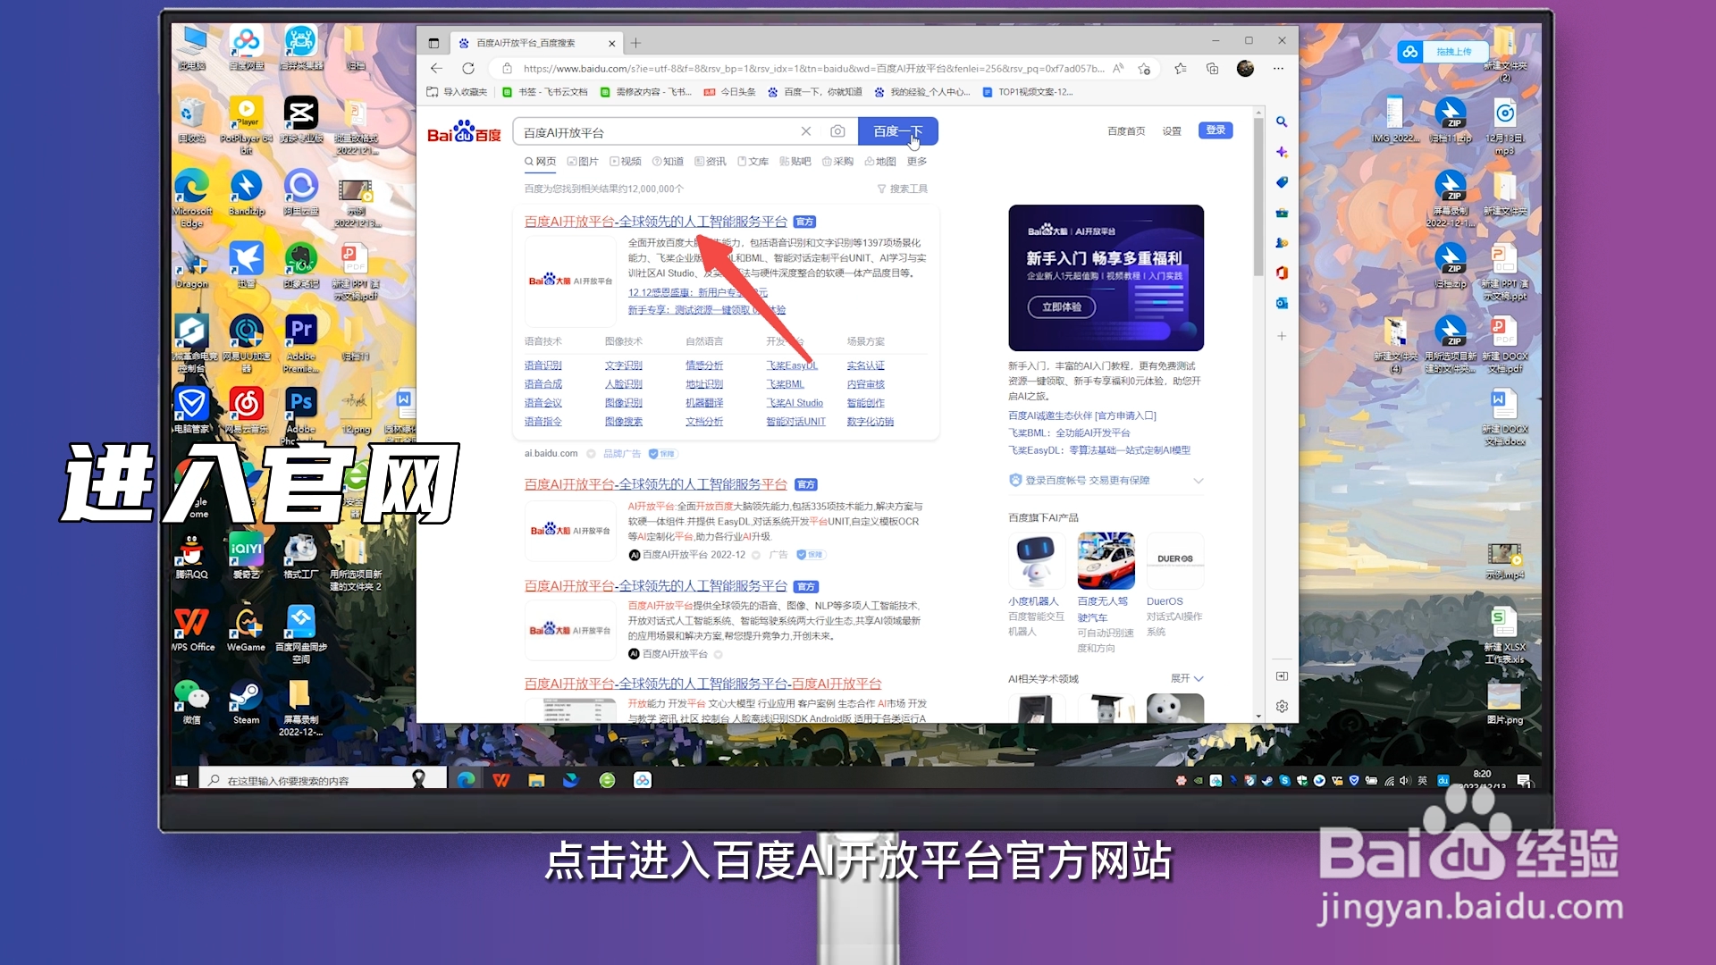Open image search via camera icon in search box
This screenshot has height=965, width=1716.
[838, 131]
